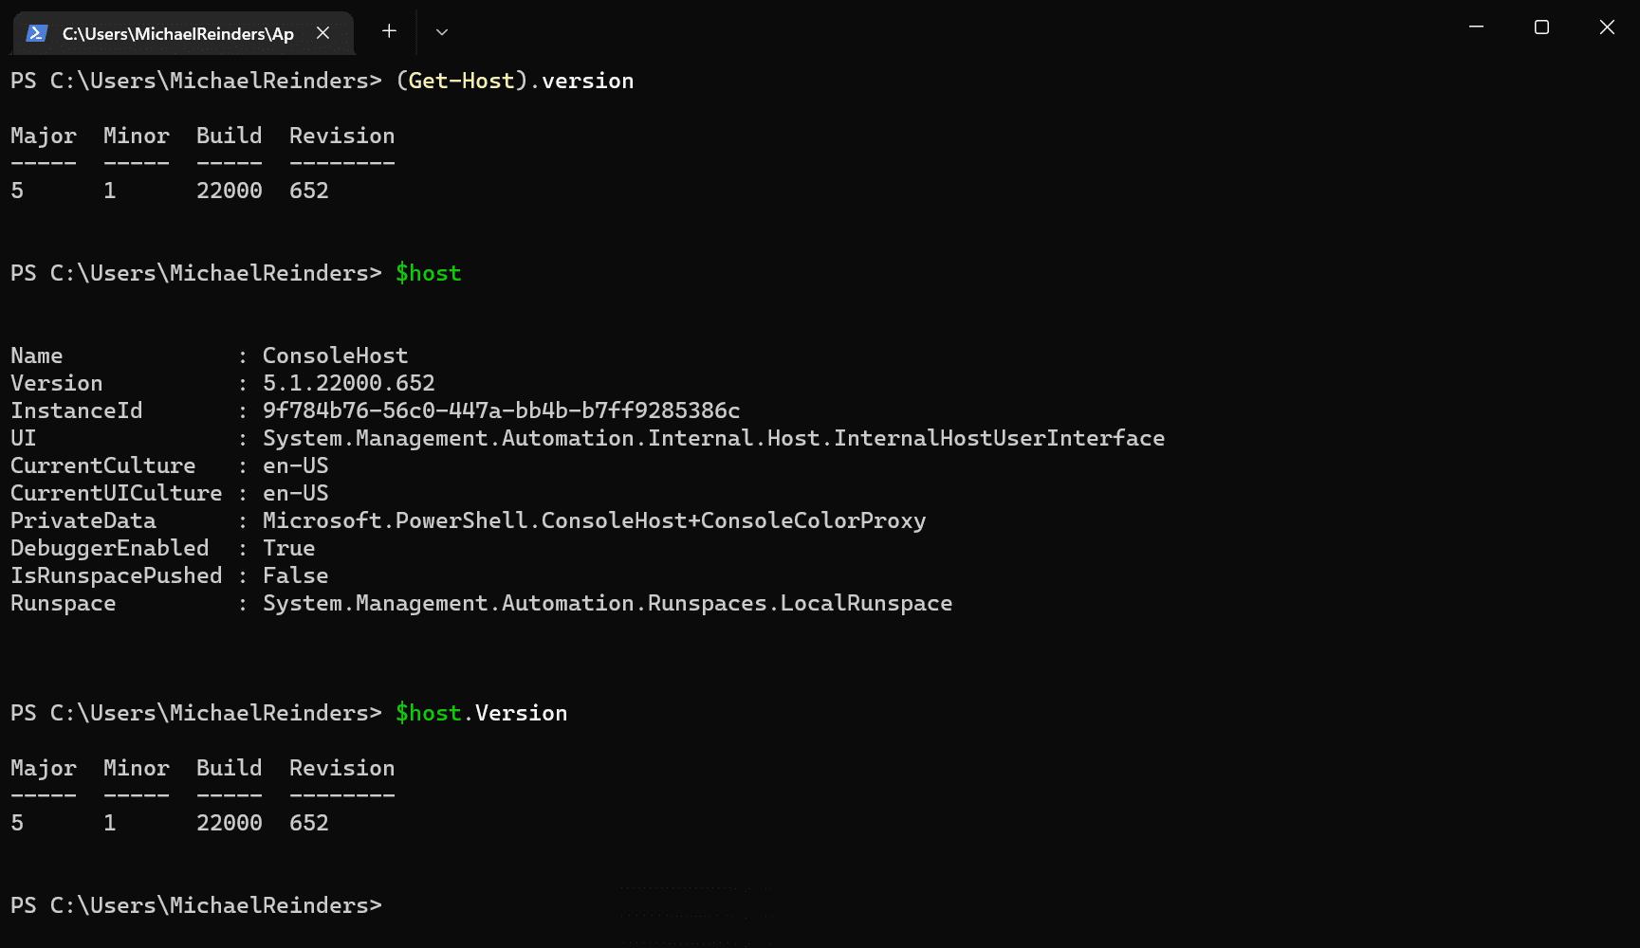Click the DebuggerEnabled True value
1640x948 pixels.
pos(288,548)
